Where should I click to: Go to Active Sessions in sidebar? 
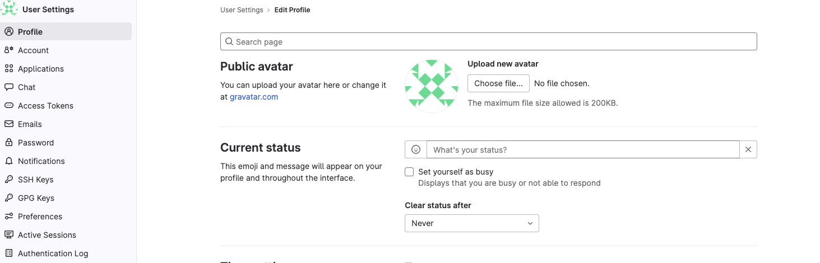click(x=47, y=235)
